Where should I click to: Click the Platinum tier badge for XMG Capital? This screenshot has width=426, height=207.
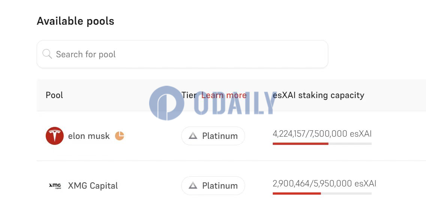point(213,186)
